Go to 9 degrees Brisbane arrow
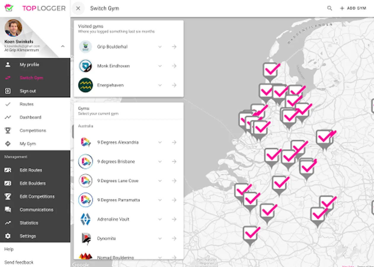The height and width of the screenshot is (267, 374). click(x=174, y=162)
